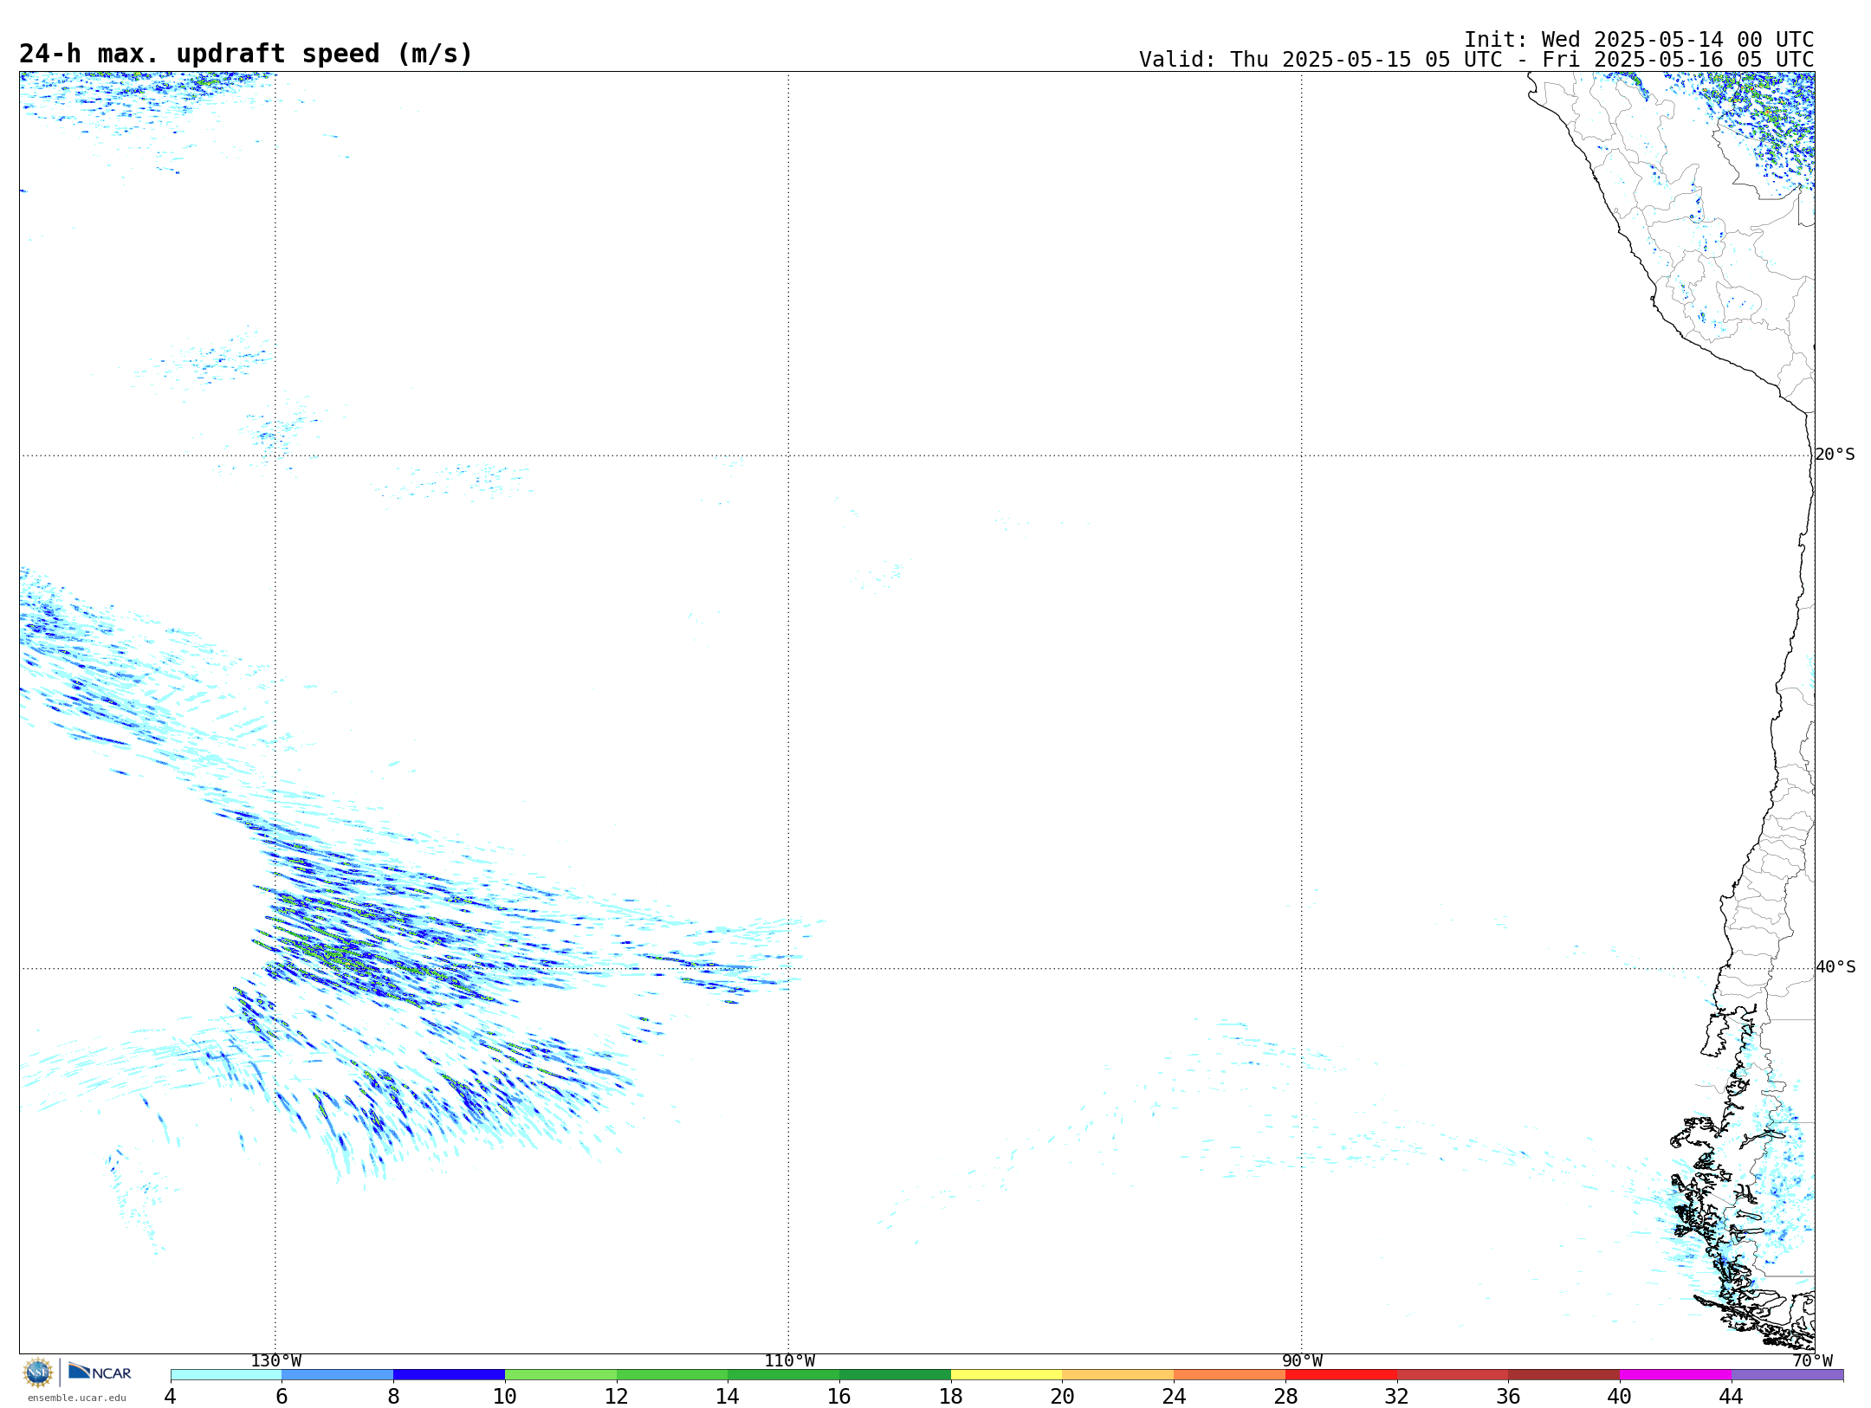Click the 110°W longitude label
This screenshot has height=1408, width=1871.
click(x=789, y=1360)
